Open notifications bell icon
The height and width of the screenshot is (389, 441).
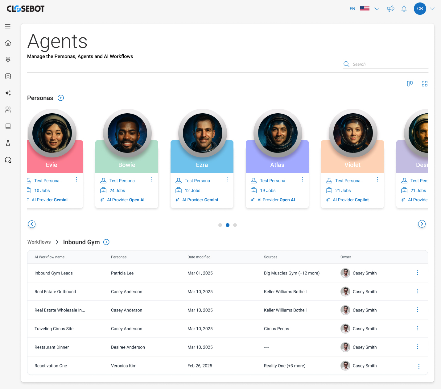click(404, 9)
